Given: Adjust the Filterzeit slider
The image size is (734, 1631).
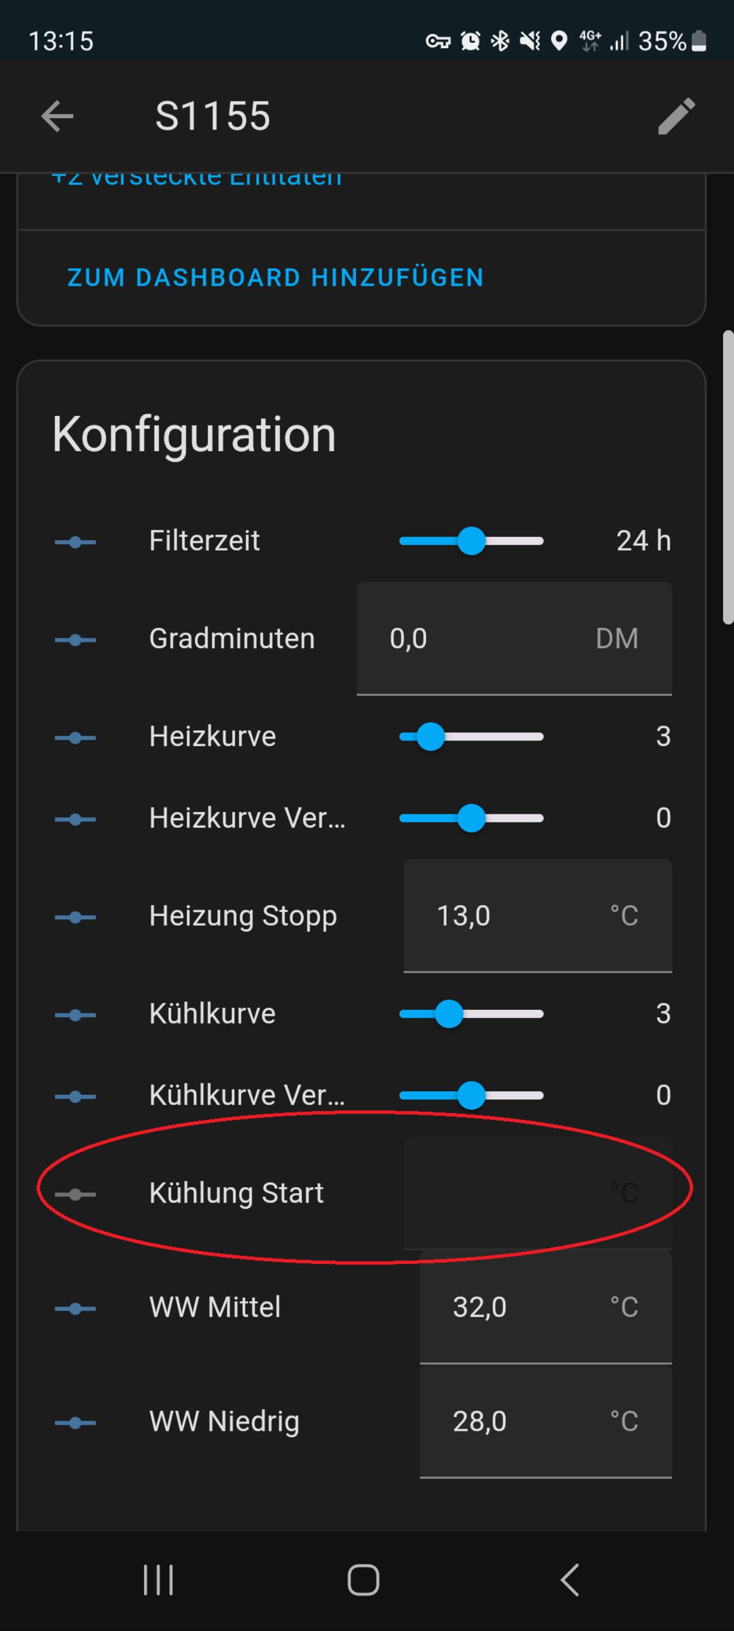Looking at the screenshot, I should tap(471, 541).
